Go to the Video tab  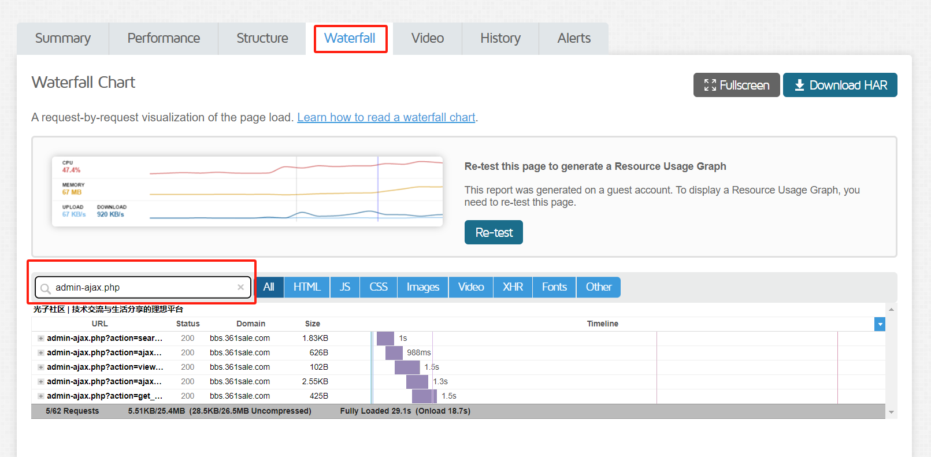click(x=428, y=39)
